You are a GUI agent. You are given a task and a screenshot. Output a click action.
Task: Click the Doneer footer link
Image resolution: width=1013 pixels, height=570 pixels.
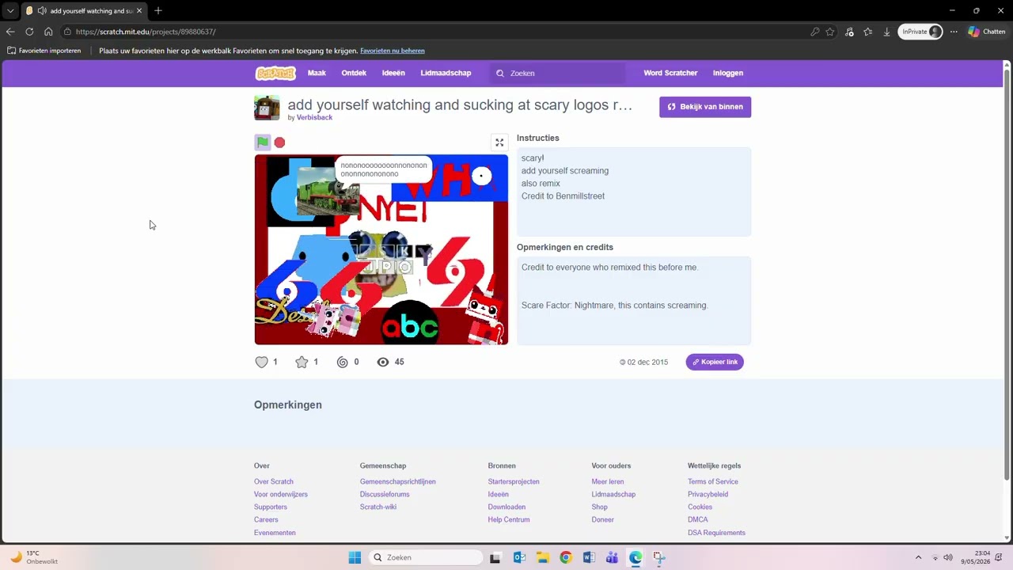pyautogui.click(x=603, y=519)
